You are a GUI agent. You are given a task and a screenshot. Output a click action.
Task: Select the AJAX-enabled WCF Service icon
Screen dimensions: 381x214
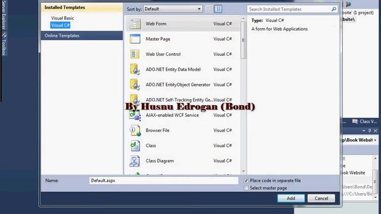pos(135,115)
